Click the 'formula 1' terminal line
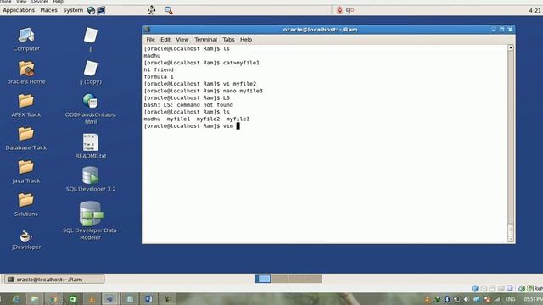The image size is (543, 305). 159,77
